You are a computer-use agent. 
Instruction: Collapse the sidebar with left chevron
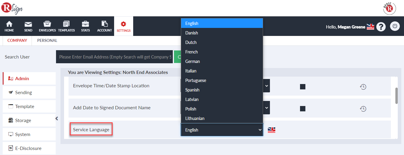click(57, 118)
